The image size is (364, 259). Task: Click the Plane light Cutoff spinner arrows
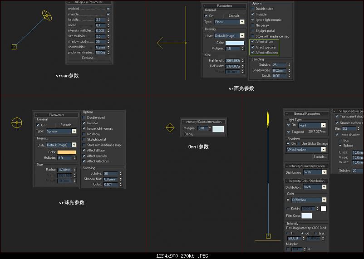(289, 76)
